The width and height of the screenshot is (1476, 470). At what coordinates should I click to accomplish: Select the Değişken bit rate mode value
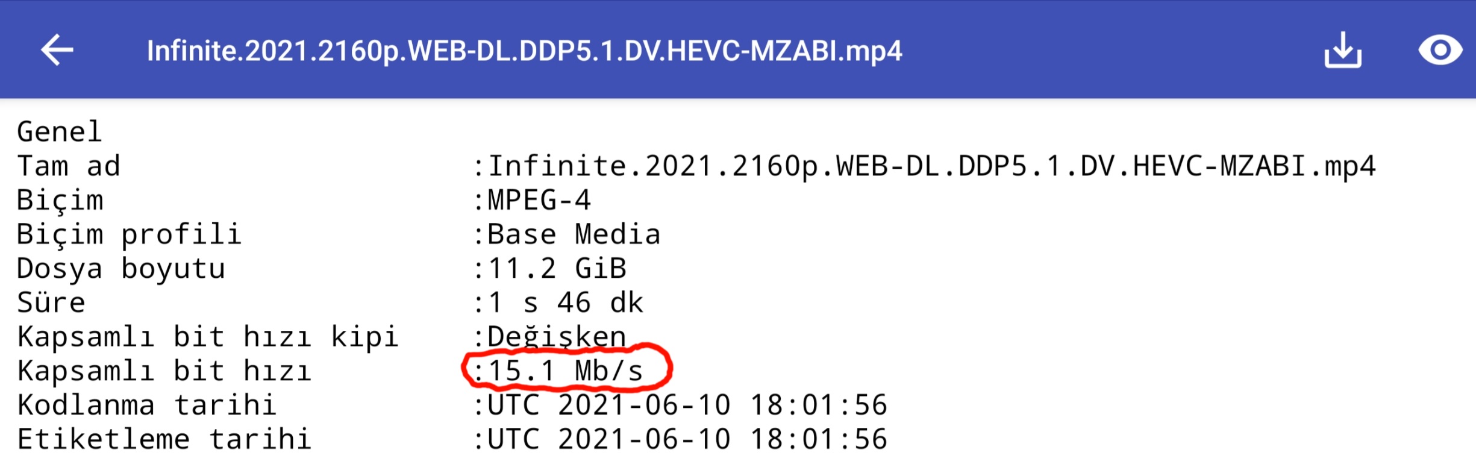(557, 337)
